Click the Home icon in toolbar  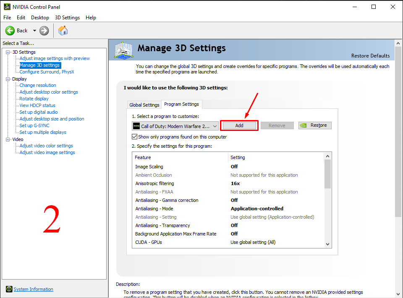click(x=63, y=31)
